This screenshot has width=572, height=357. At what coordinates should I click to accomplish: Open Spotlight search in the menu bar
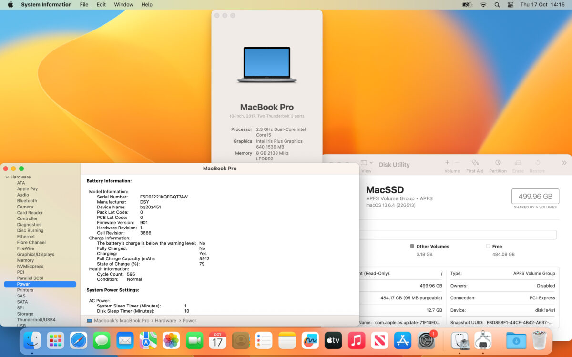(497, 4)
